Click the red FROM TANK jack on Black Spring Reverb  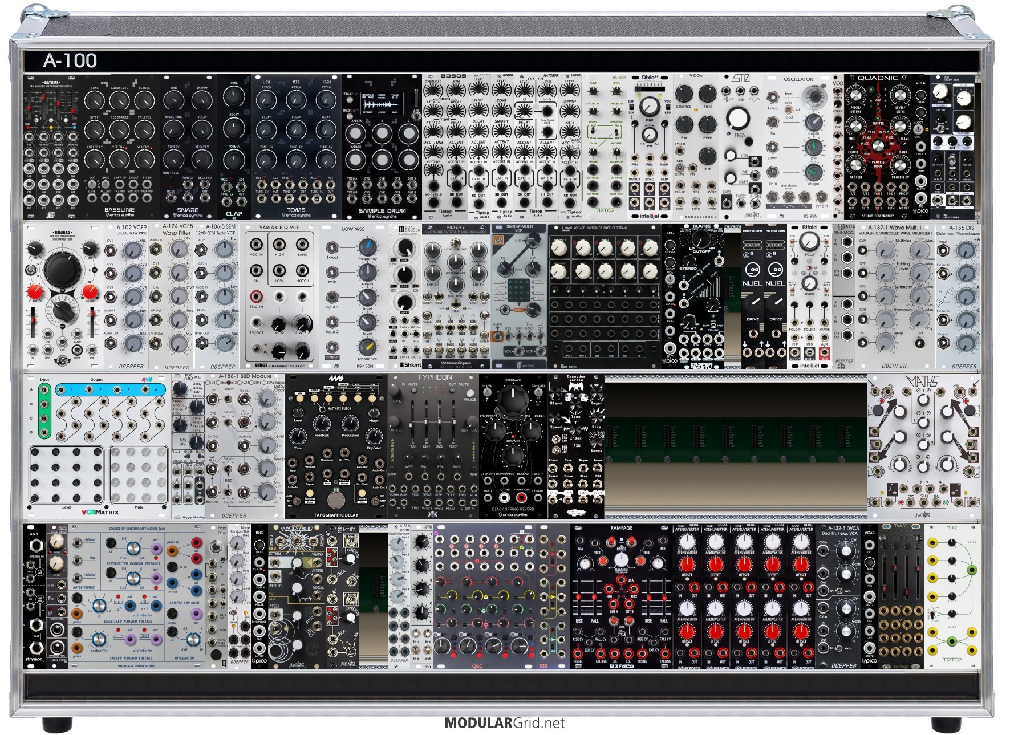[521, 498]
